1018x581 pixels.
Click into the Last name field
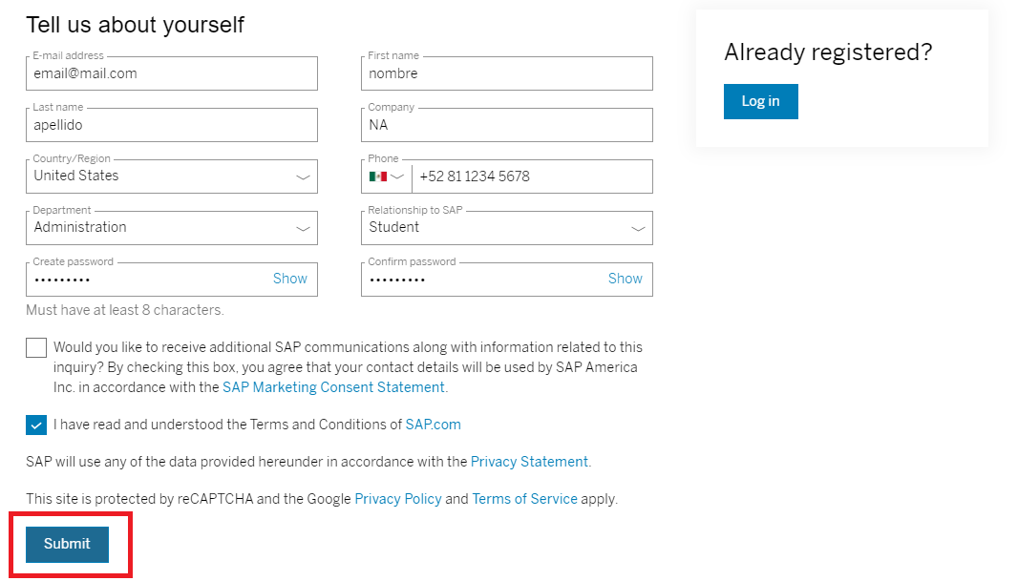pos(172,125)
